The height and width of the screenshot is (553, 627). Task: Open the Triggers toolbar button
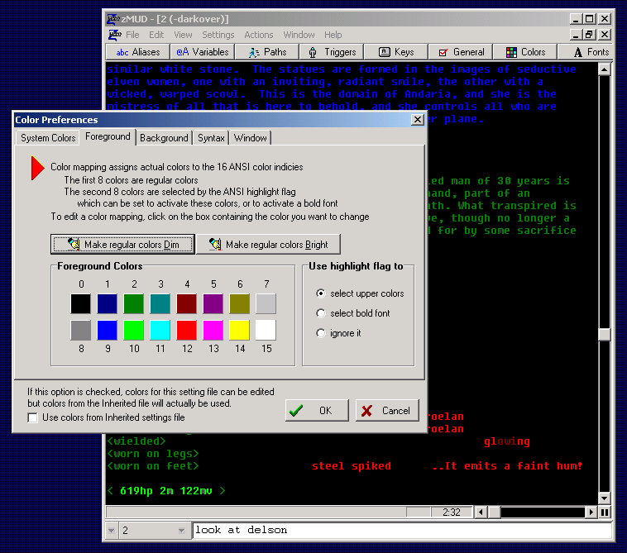pos(332,52)
